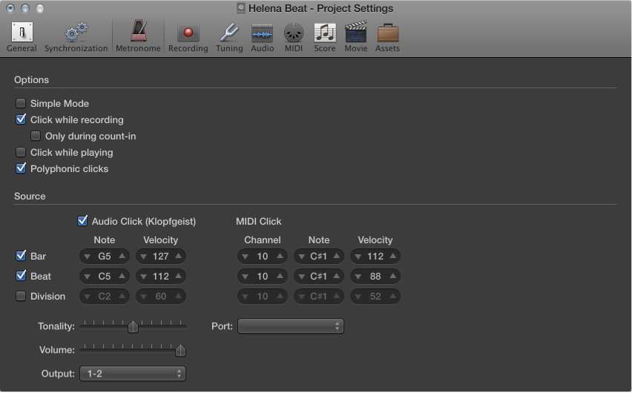This screenshot has width=632, height=393.
Task: Enable Simple Mode checkbox
Action: (x=21, y=103)
